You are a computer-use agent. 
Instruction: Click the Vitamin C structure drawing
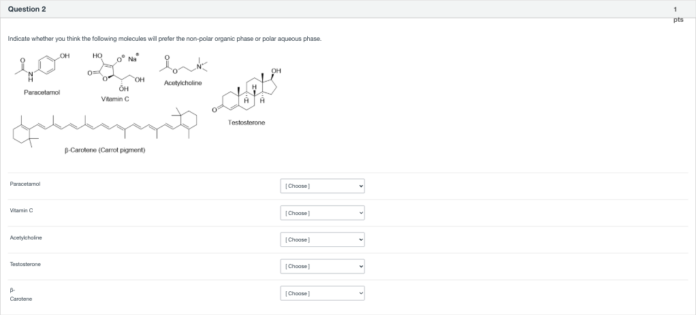(x=116, y=72)
